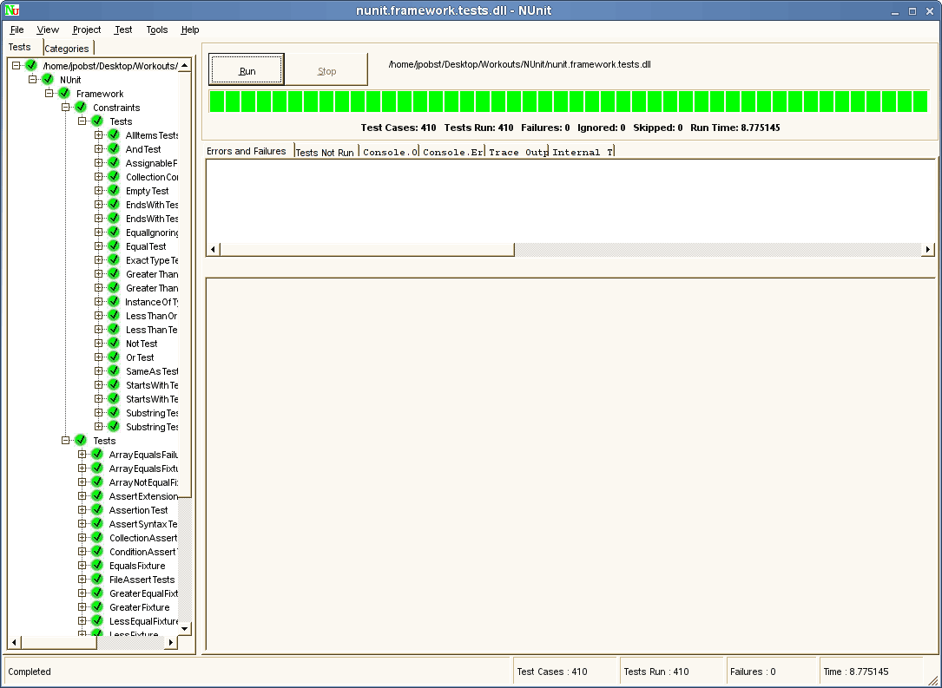Click the pass icon next to GreaterFixture
The height and width of the screenshot is (688, 942).
(x=97, y=606)
